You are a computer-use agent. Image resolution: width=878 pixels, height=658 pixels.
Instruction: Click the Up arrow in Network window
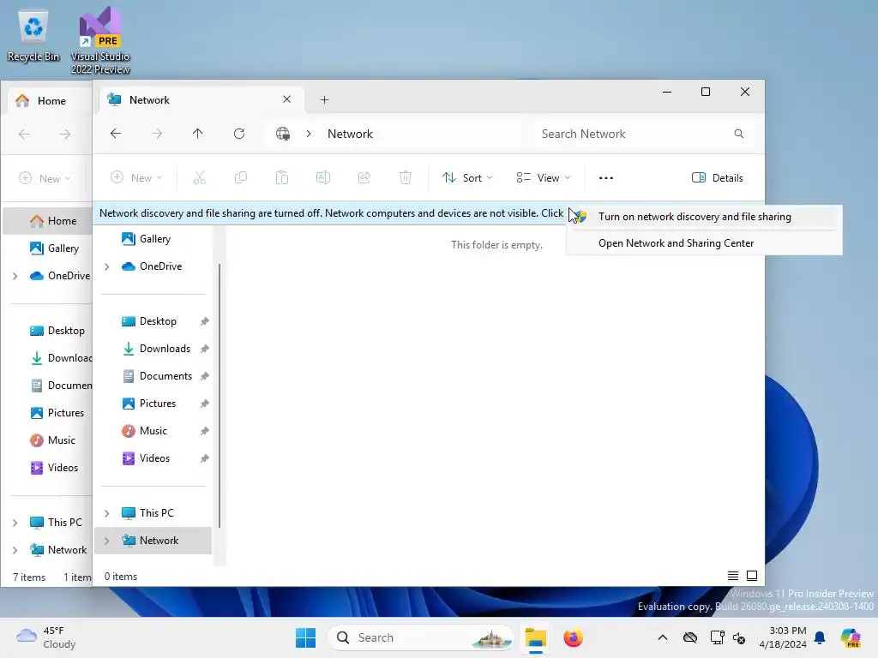(197, 134)
